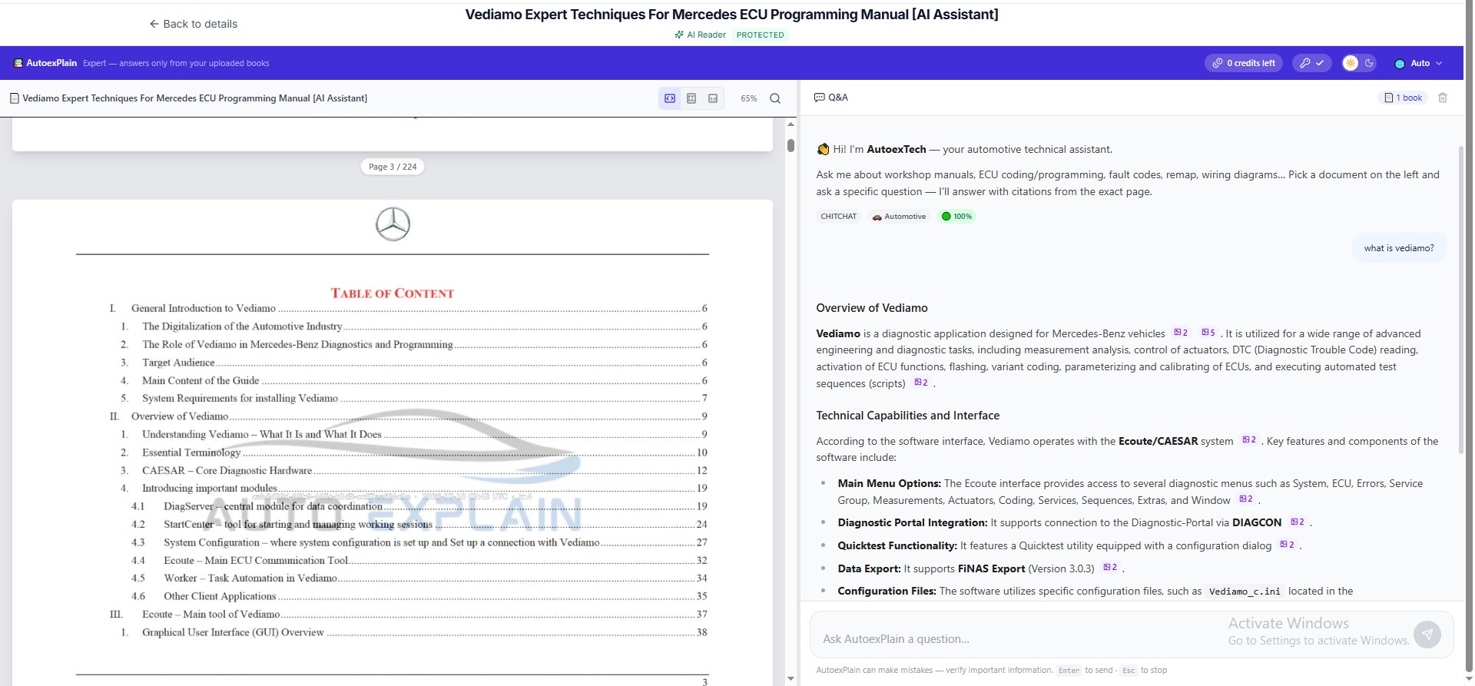This screenshot has width=1475, height=686.
Task: Open TOC entry Target Audience
Action: click(x=413, y=363)
